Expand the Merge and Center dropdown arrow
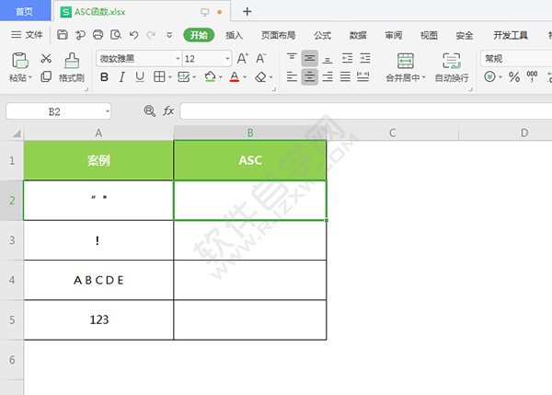The width and height of the screenshot is (552, 395). pyautogui.click(x=423, y=77)
